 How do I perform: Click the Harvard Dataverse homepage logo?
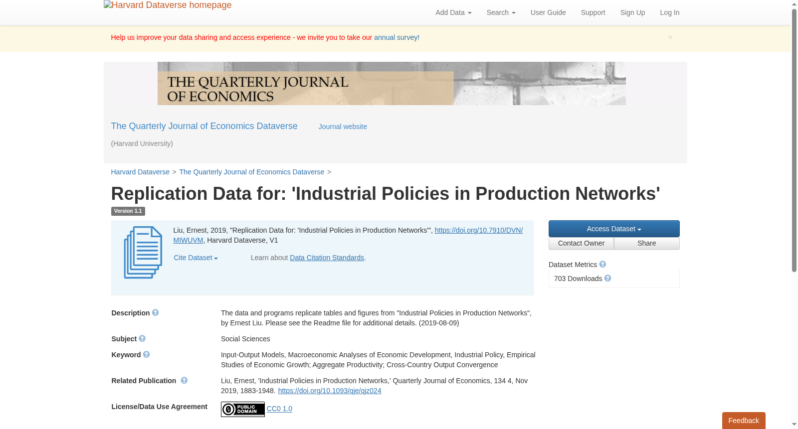click(168, 5)
